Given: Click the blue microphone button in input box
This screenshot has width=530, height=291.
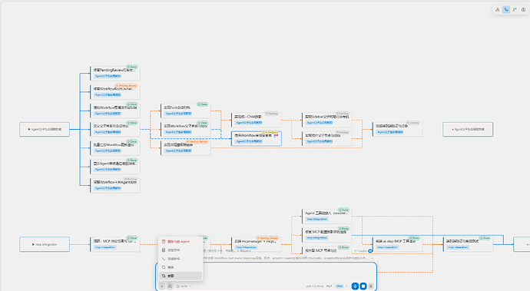Looking at the screenshot, I should (355, 286).
